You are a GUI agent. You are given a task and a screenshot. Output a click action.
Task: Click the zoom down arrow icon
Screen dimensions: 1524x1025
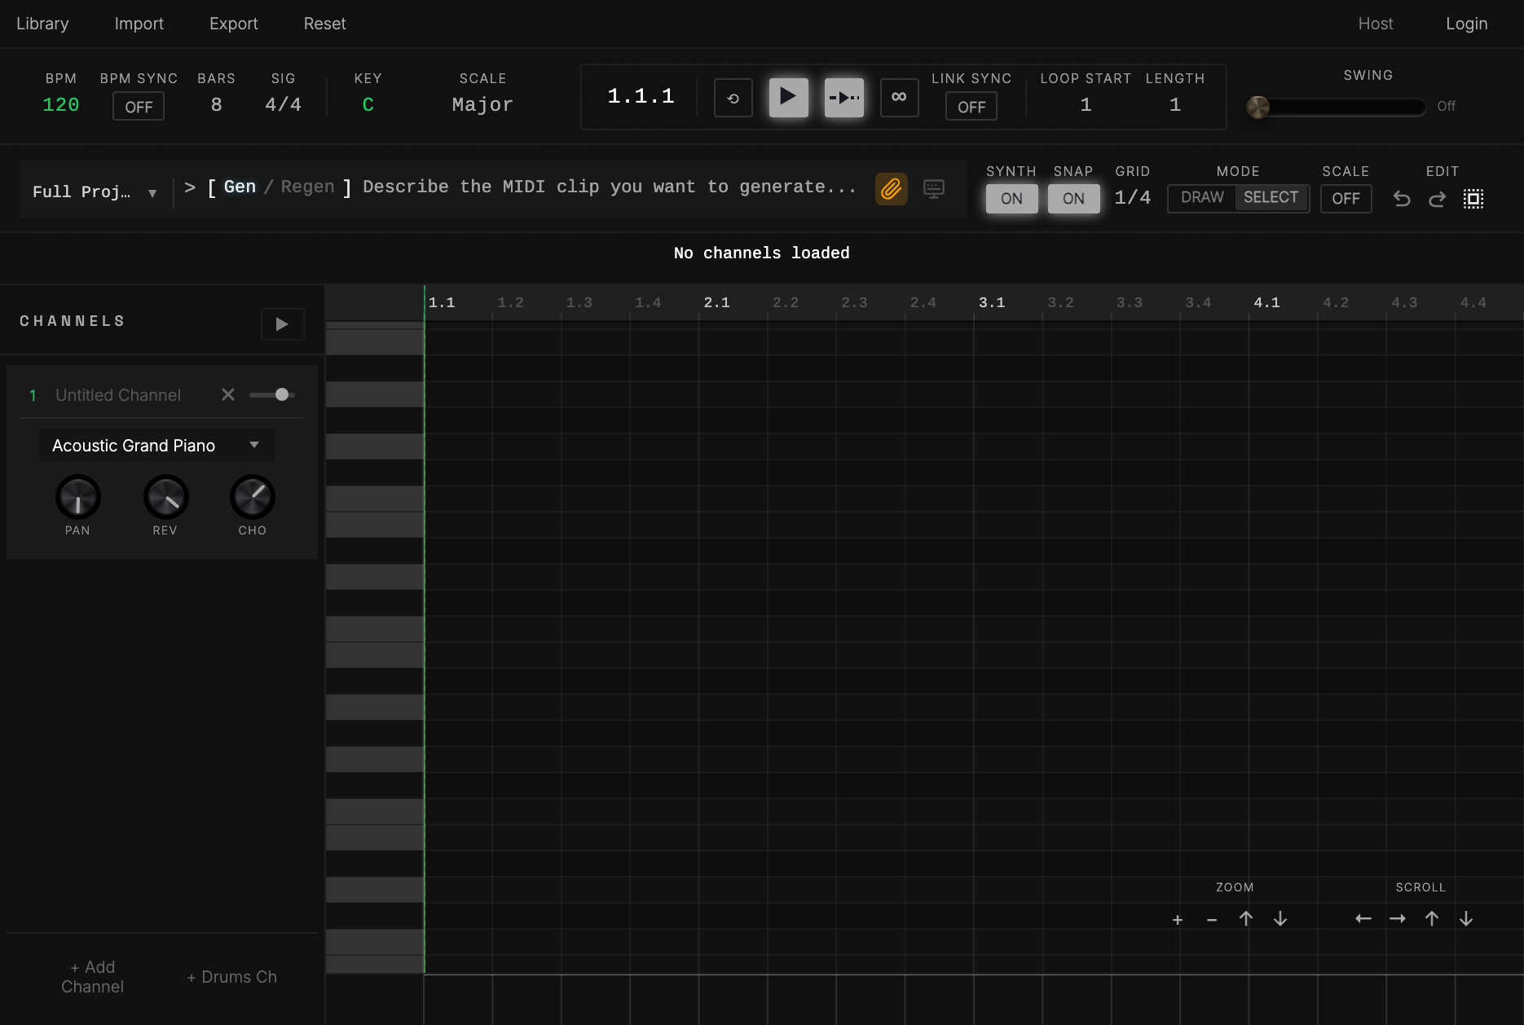pyautogui.click(x=1280, y=919)
